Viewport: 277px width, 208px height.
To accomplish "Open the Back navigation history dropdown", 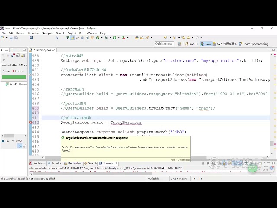I will pos(193,38).
